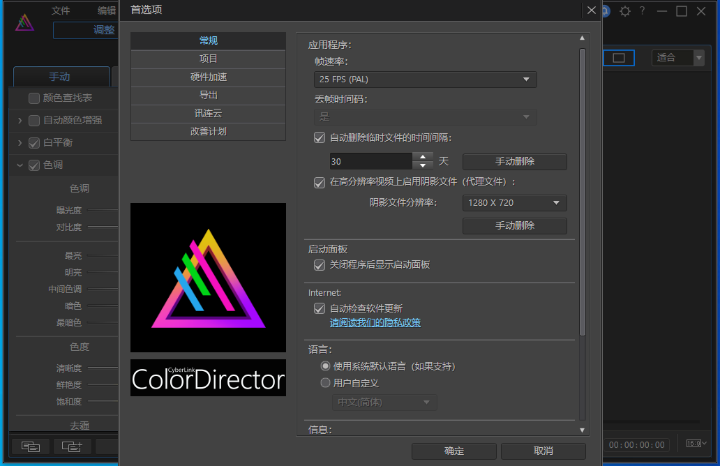Viewport: 720px width, 466px height.
Task: Collapse the 色调 section
Action: pyautogui.click(x=20, y=165)
